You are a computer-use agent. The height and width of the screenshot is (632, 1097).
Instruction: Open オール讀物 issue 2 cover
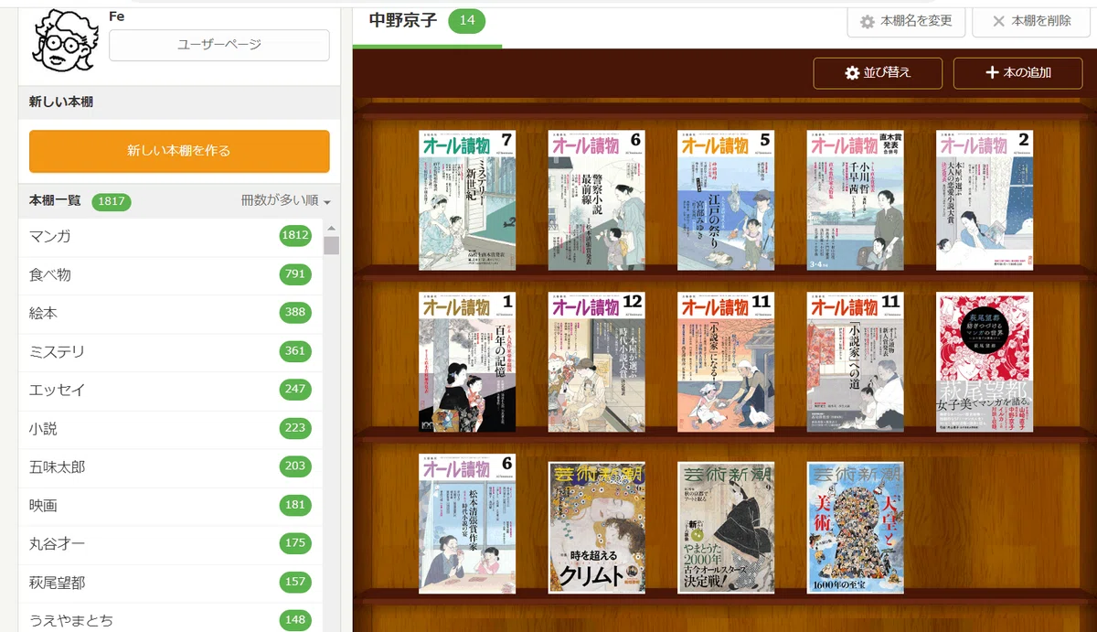(x=985, y=200)
